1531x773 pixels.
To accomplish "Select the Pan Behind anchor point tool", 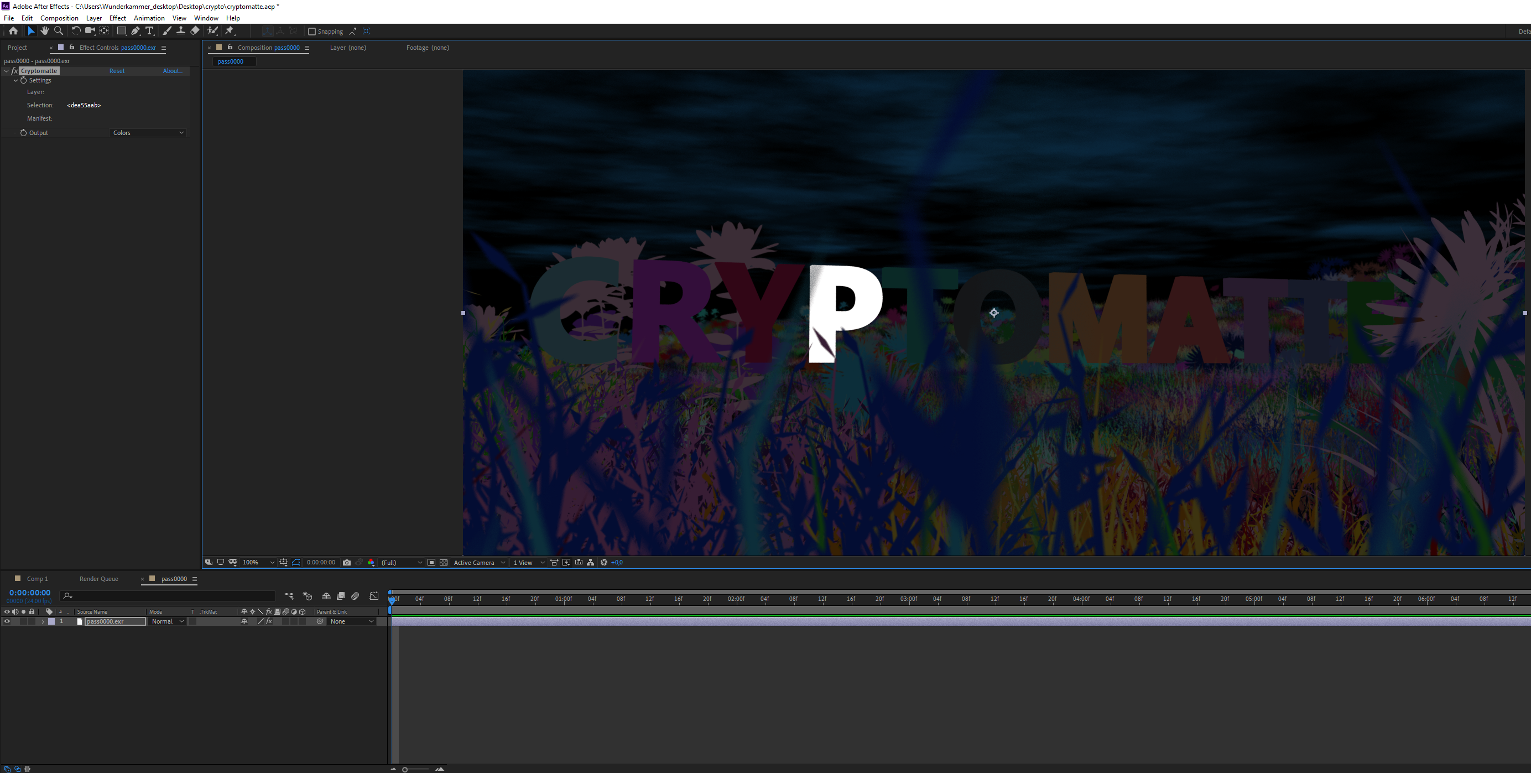I will pyautogui.click(x=104, y=31).
